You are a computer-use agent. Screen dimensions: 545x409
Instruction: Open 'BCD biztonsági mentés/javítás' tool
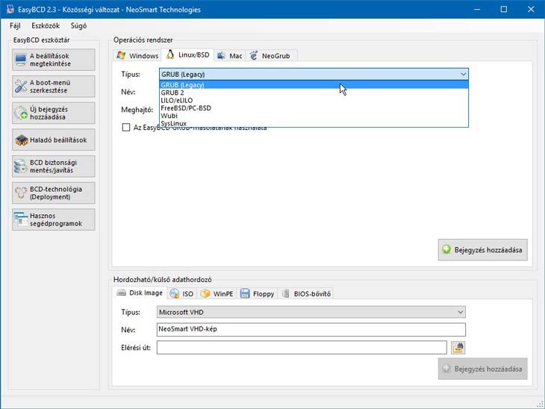click(x=54, y=166)
